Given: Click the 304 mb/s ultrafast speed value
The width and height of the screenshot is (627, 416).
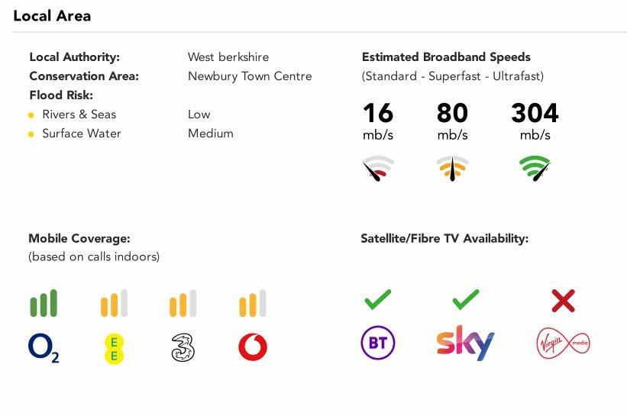Looking at the screenshot, I should 535,114.
